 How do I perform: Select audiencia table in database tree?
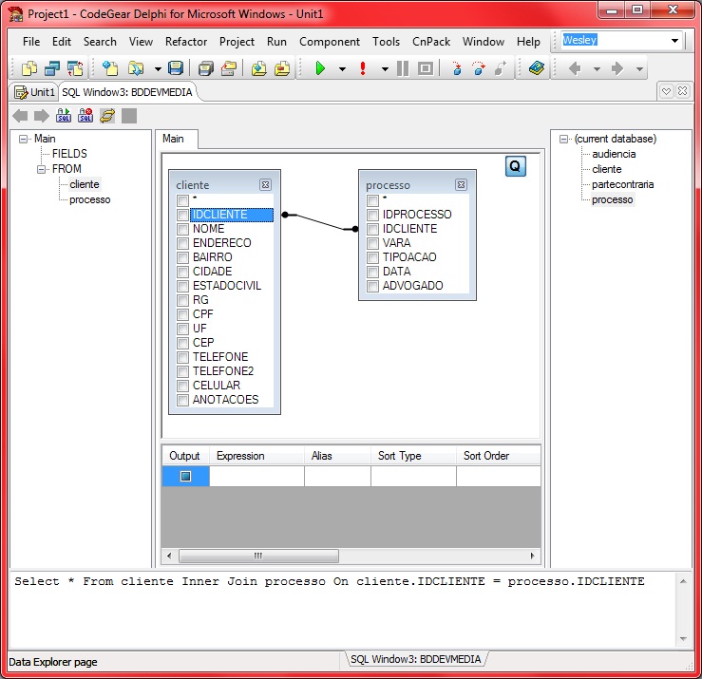(614, 154)
